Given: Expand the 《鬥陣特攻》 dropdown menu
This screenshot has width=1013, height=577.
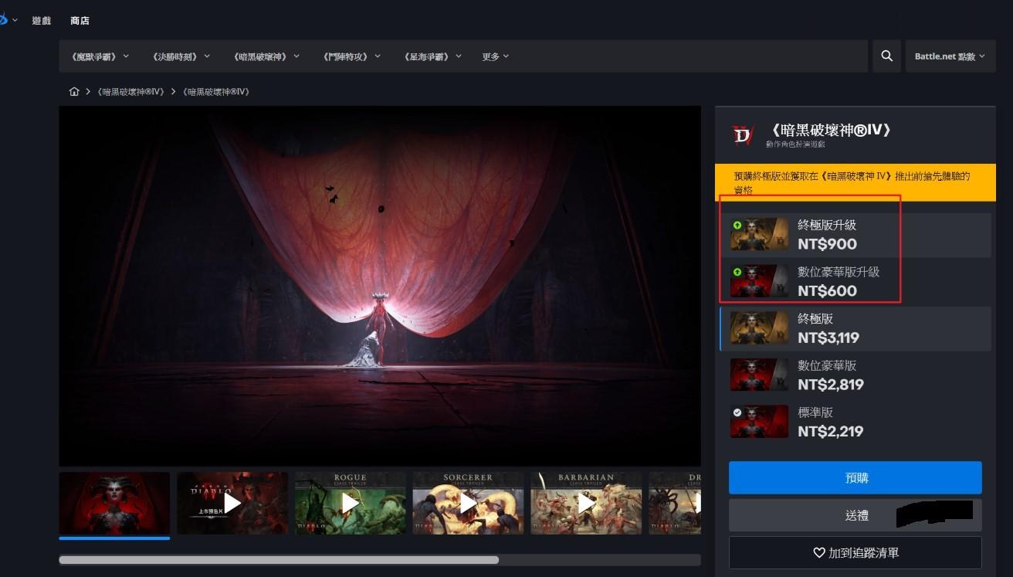Looking at the screenshot, I should (x=351, y=56).
